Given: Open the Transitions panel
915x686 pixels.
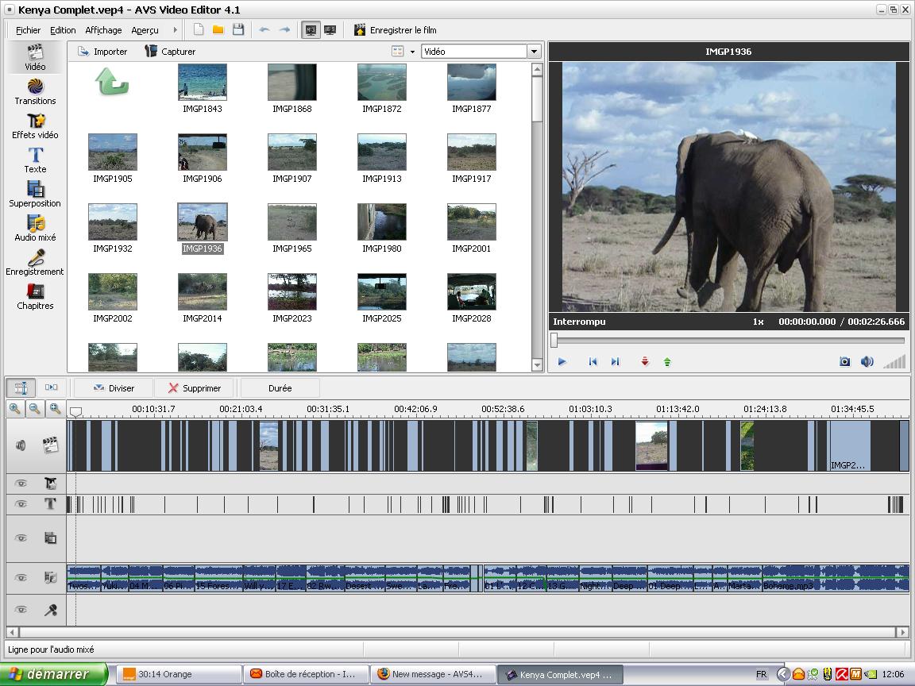Looking at the screenshot, I should pyautogui.click(x=35, y=91).
